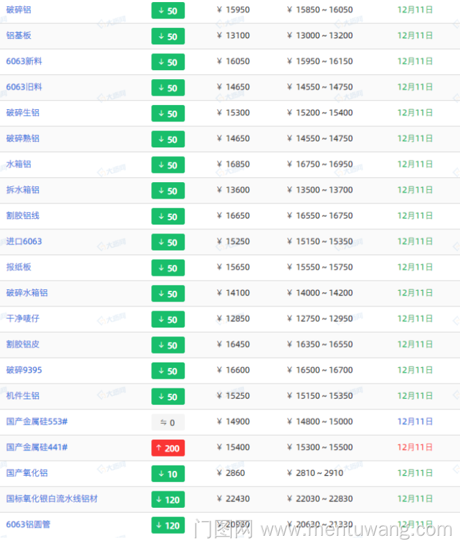The height and width of the screenshot is (546, 460).
Task: Click the down 50 badge for 机件生铝
Action: [168, 397]
